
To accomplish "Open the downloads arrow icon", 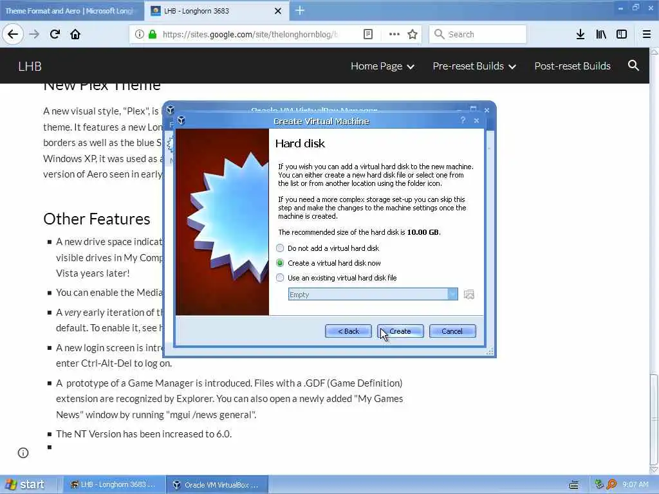I will (x=580, y=34).
